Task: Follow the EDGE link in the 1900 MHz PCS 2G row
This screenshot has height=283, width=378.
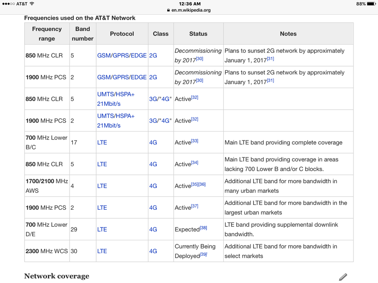Action: tap(138, 77)
